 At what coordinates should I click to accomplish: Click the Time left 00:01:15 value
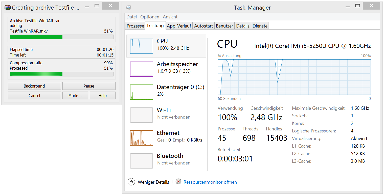[x=105, y=55]
